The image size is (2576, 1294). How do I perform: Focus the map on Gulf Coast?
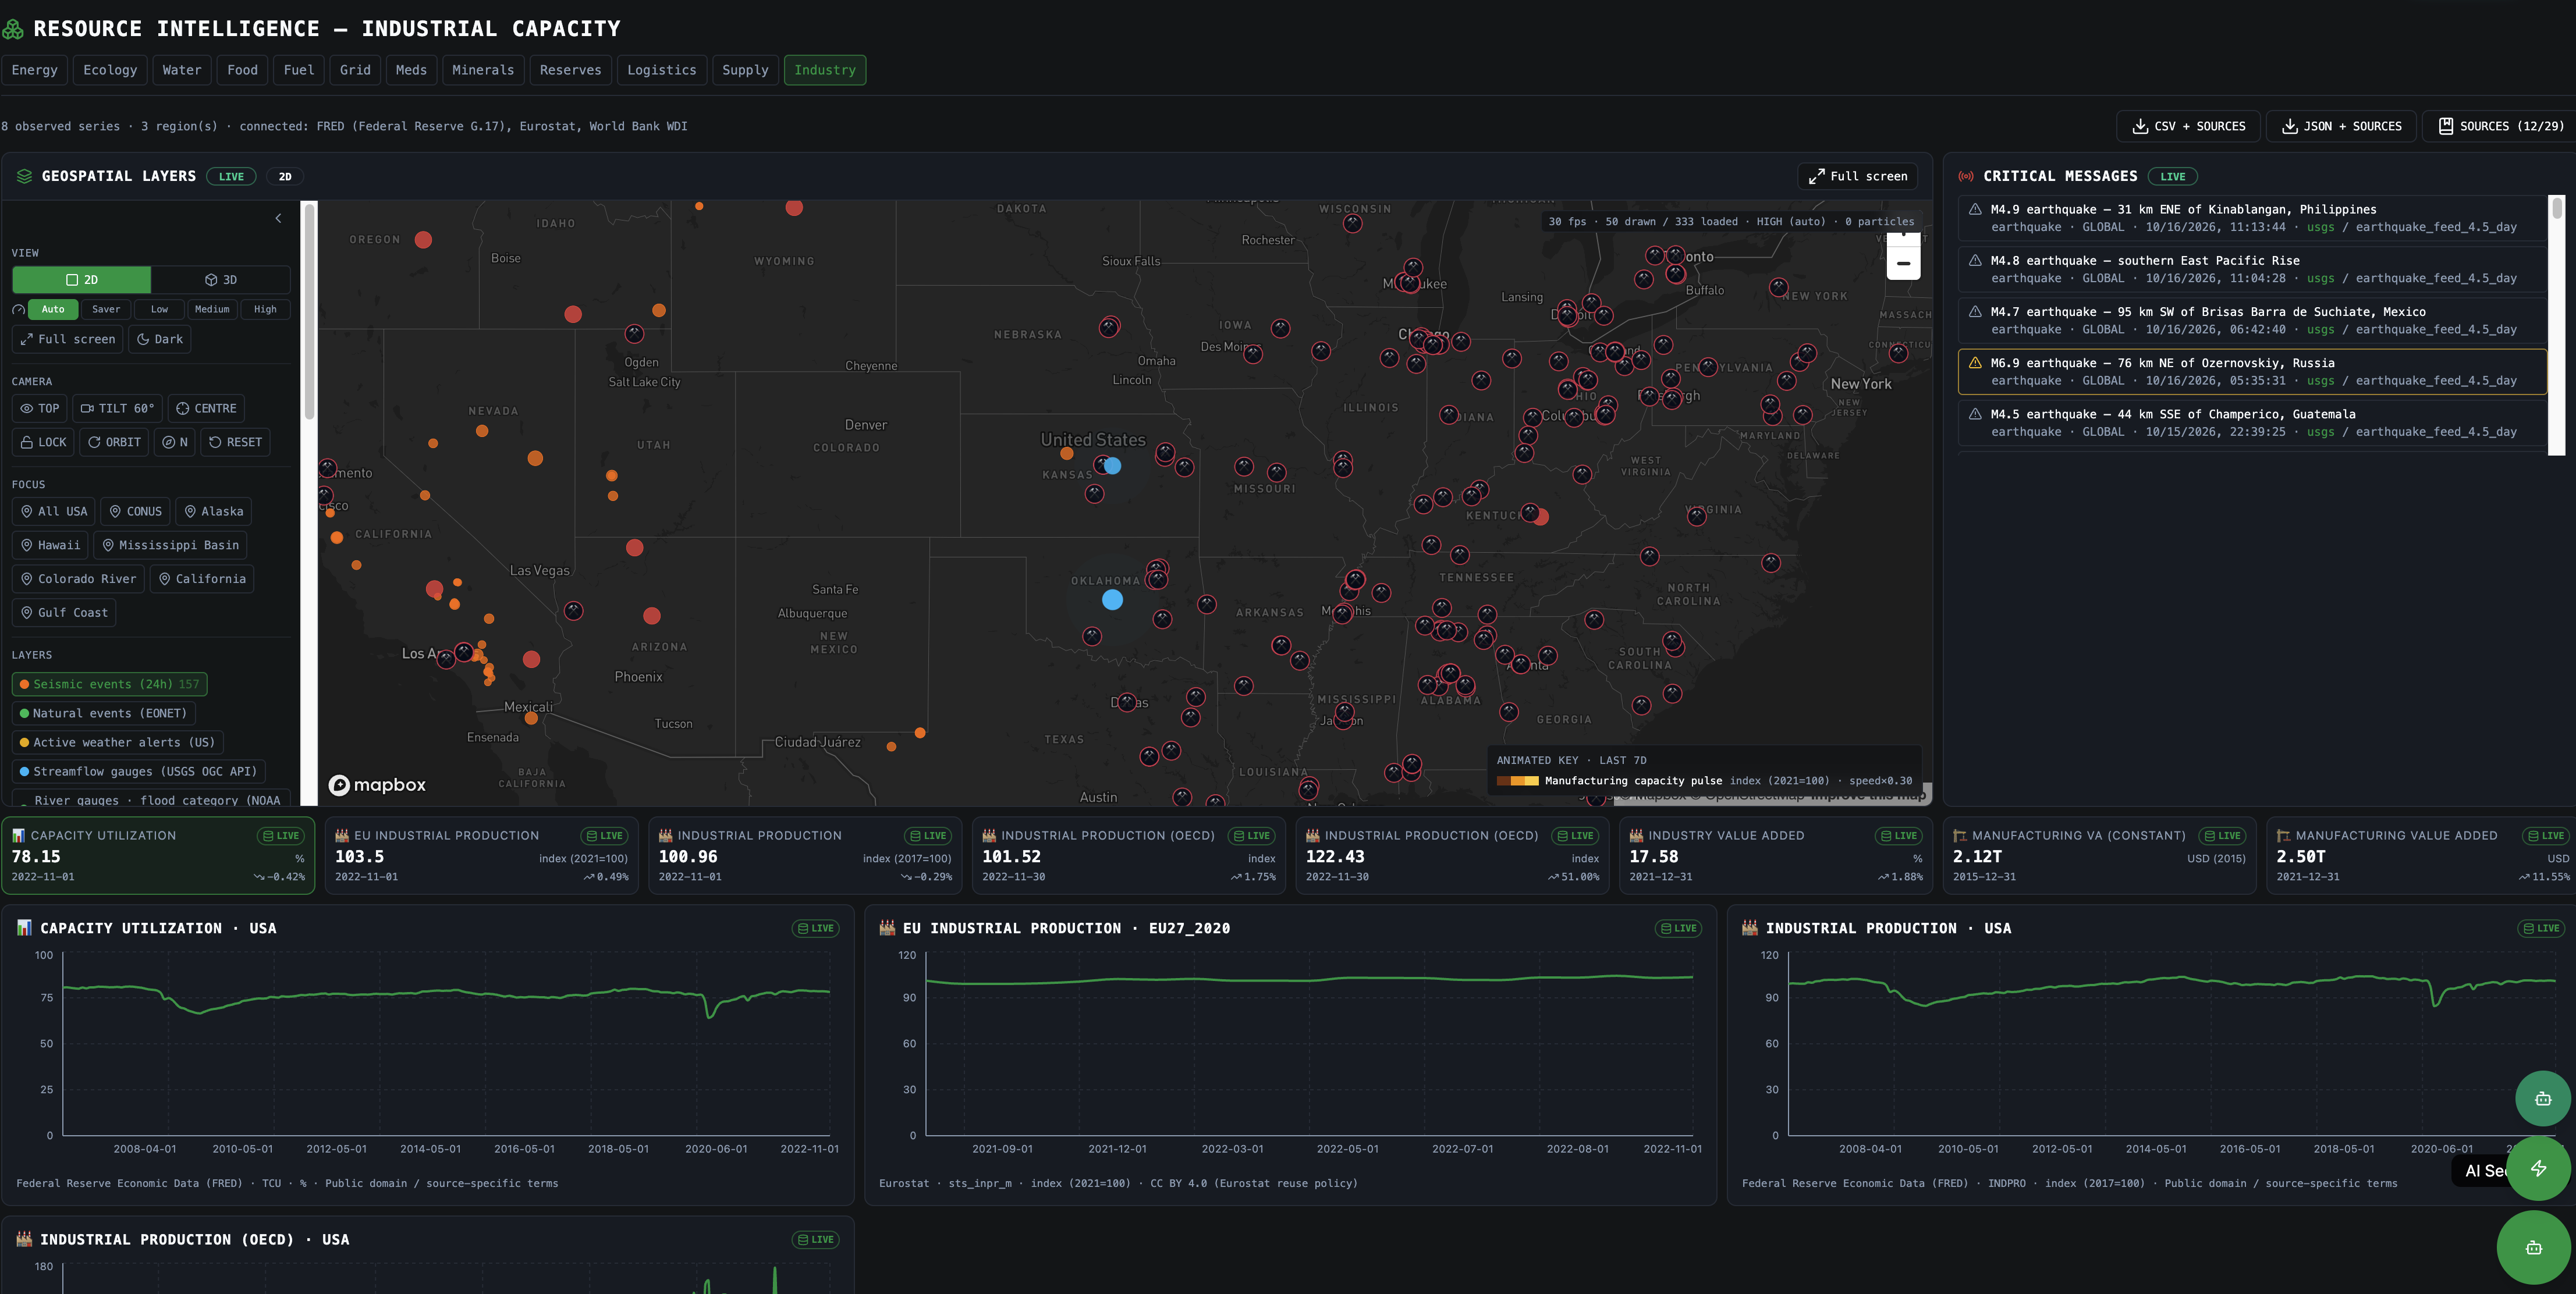(64, 613)
